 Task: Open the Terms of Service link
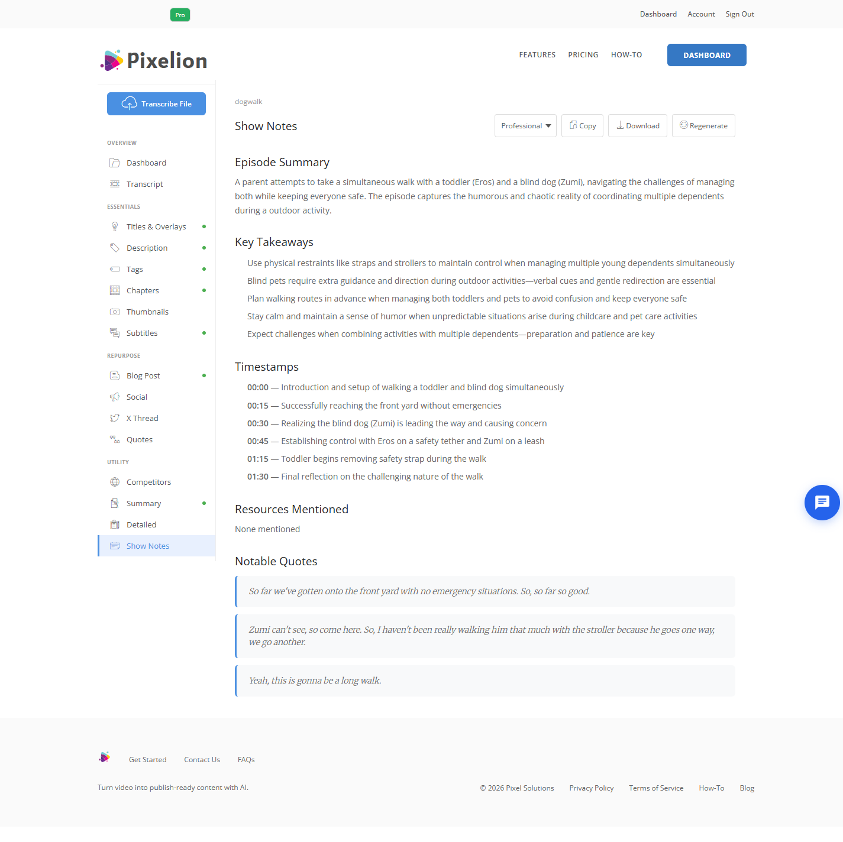[x=656, y=788]
